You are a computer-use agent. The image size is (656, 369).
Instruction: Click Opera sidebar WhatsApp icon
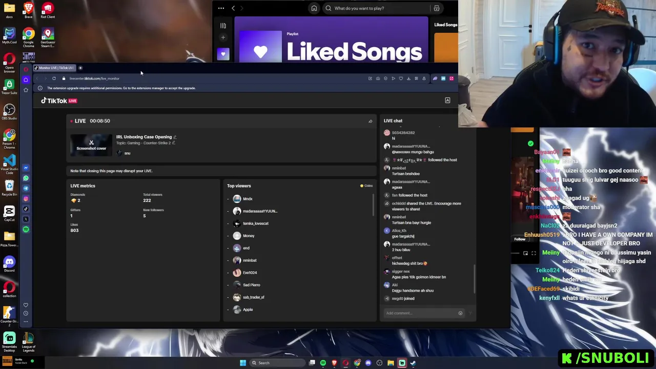click(26, 178)
